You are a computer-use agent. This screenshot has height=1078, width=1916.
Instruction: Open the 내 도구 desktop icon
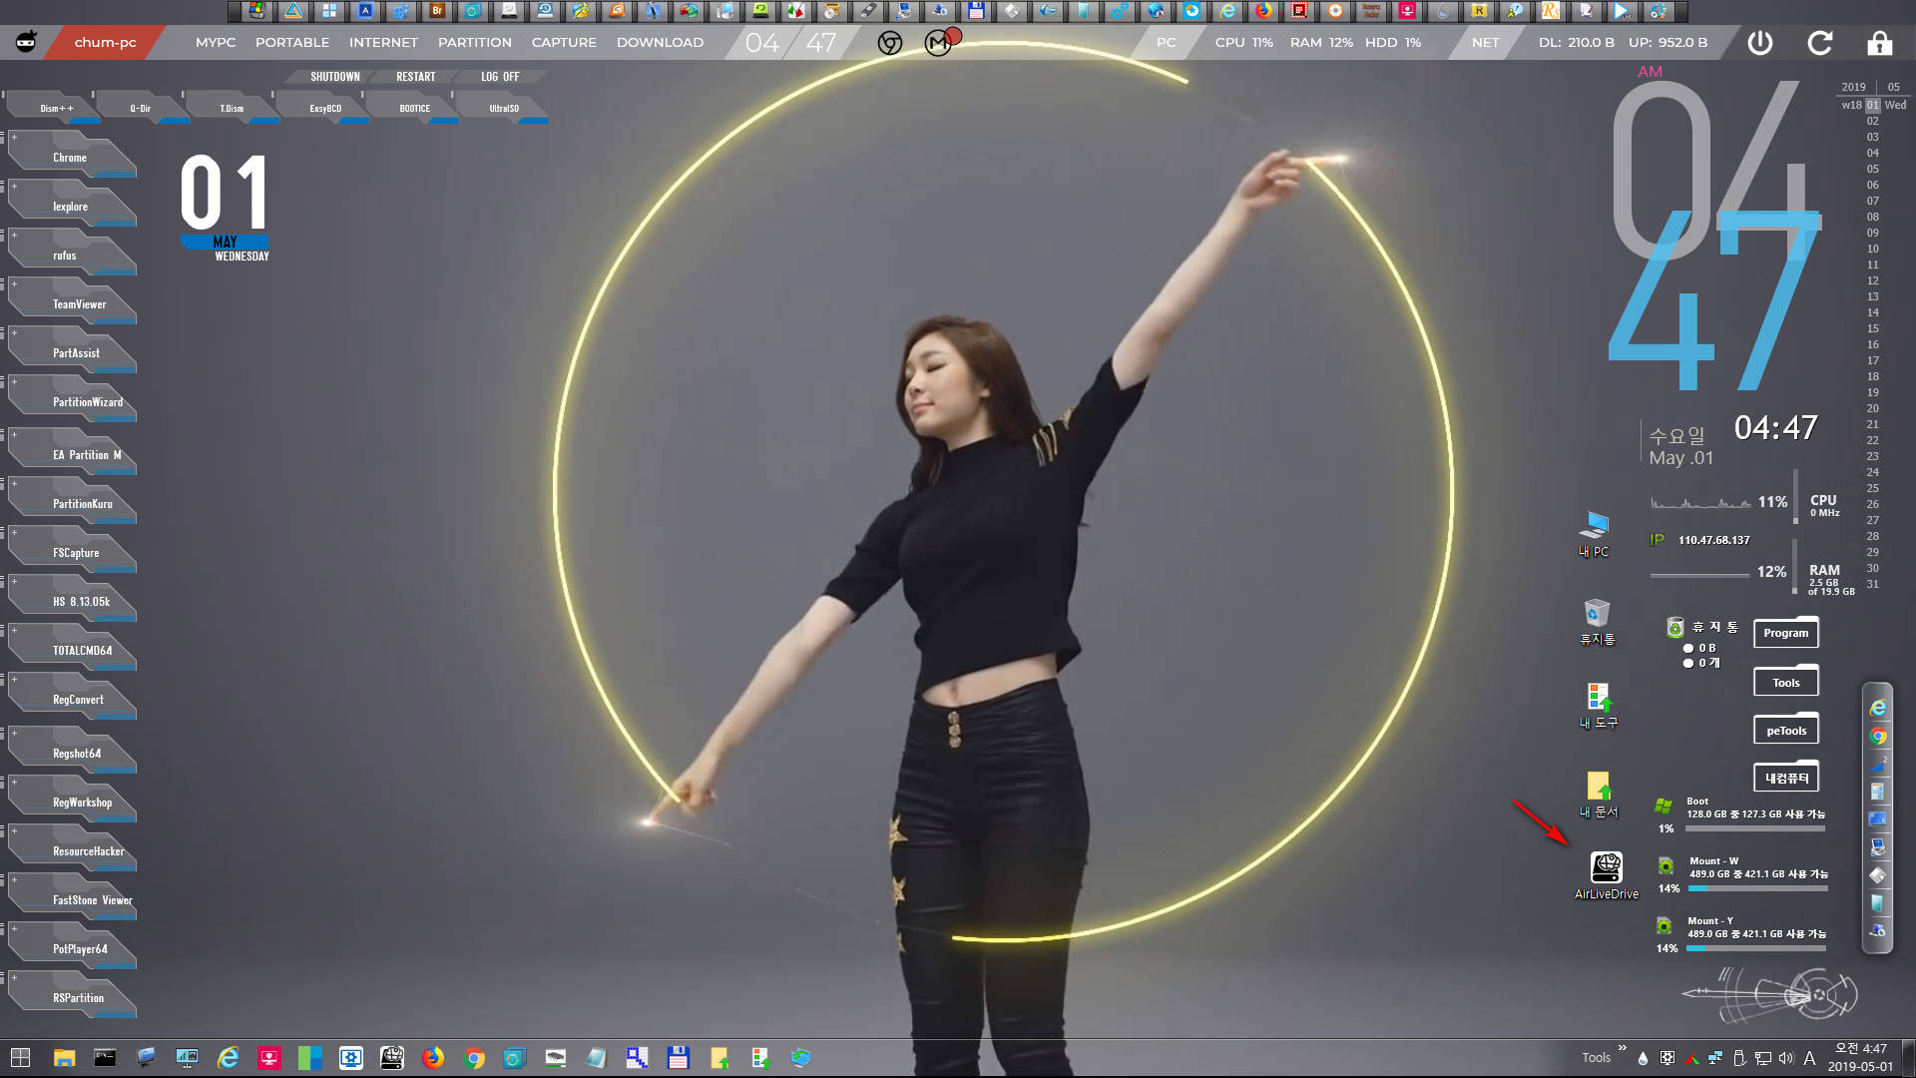[x=1599, y=706]
